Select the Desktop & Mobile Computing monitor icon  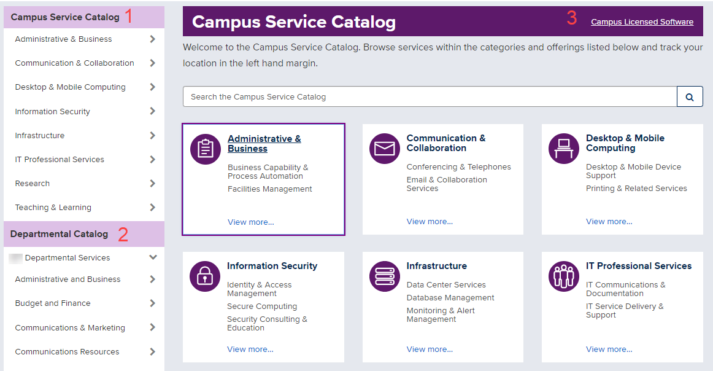point(563,149)
